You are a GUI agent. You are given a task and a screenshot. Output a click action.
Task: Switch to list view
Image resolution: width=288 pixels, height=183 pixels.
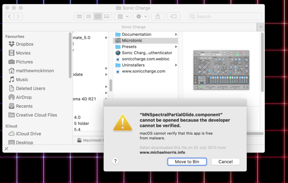click(89, 16)
